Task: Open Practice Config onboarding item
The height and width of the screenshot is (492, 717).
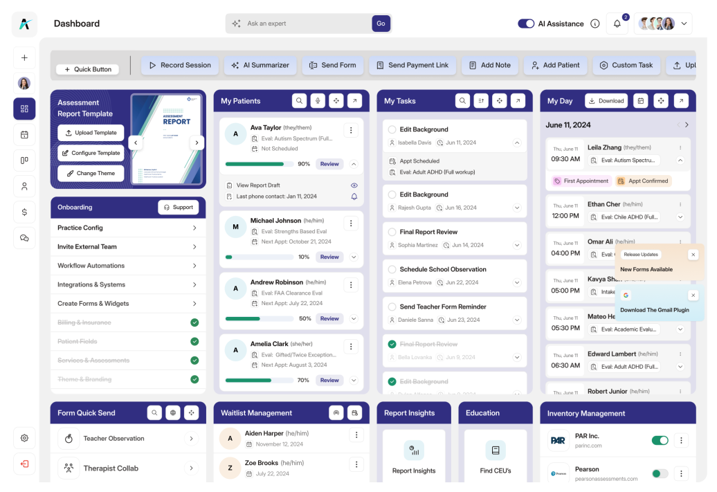Action: (127, 228)
